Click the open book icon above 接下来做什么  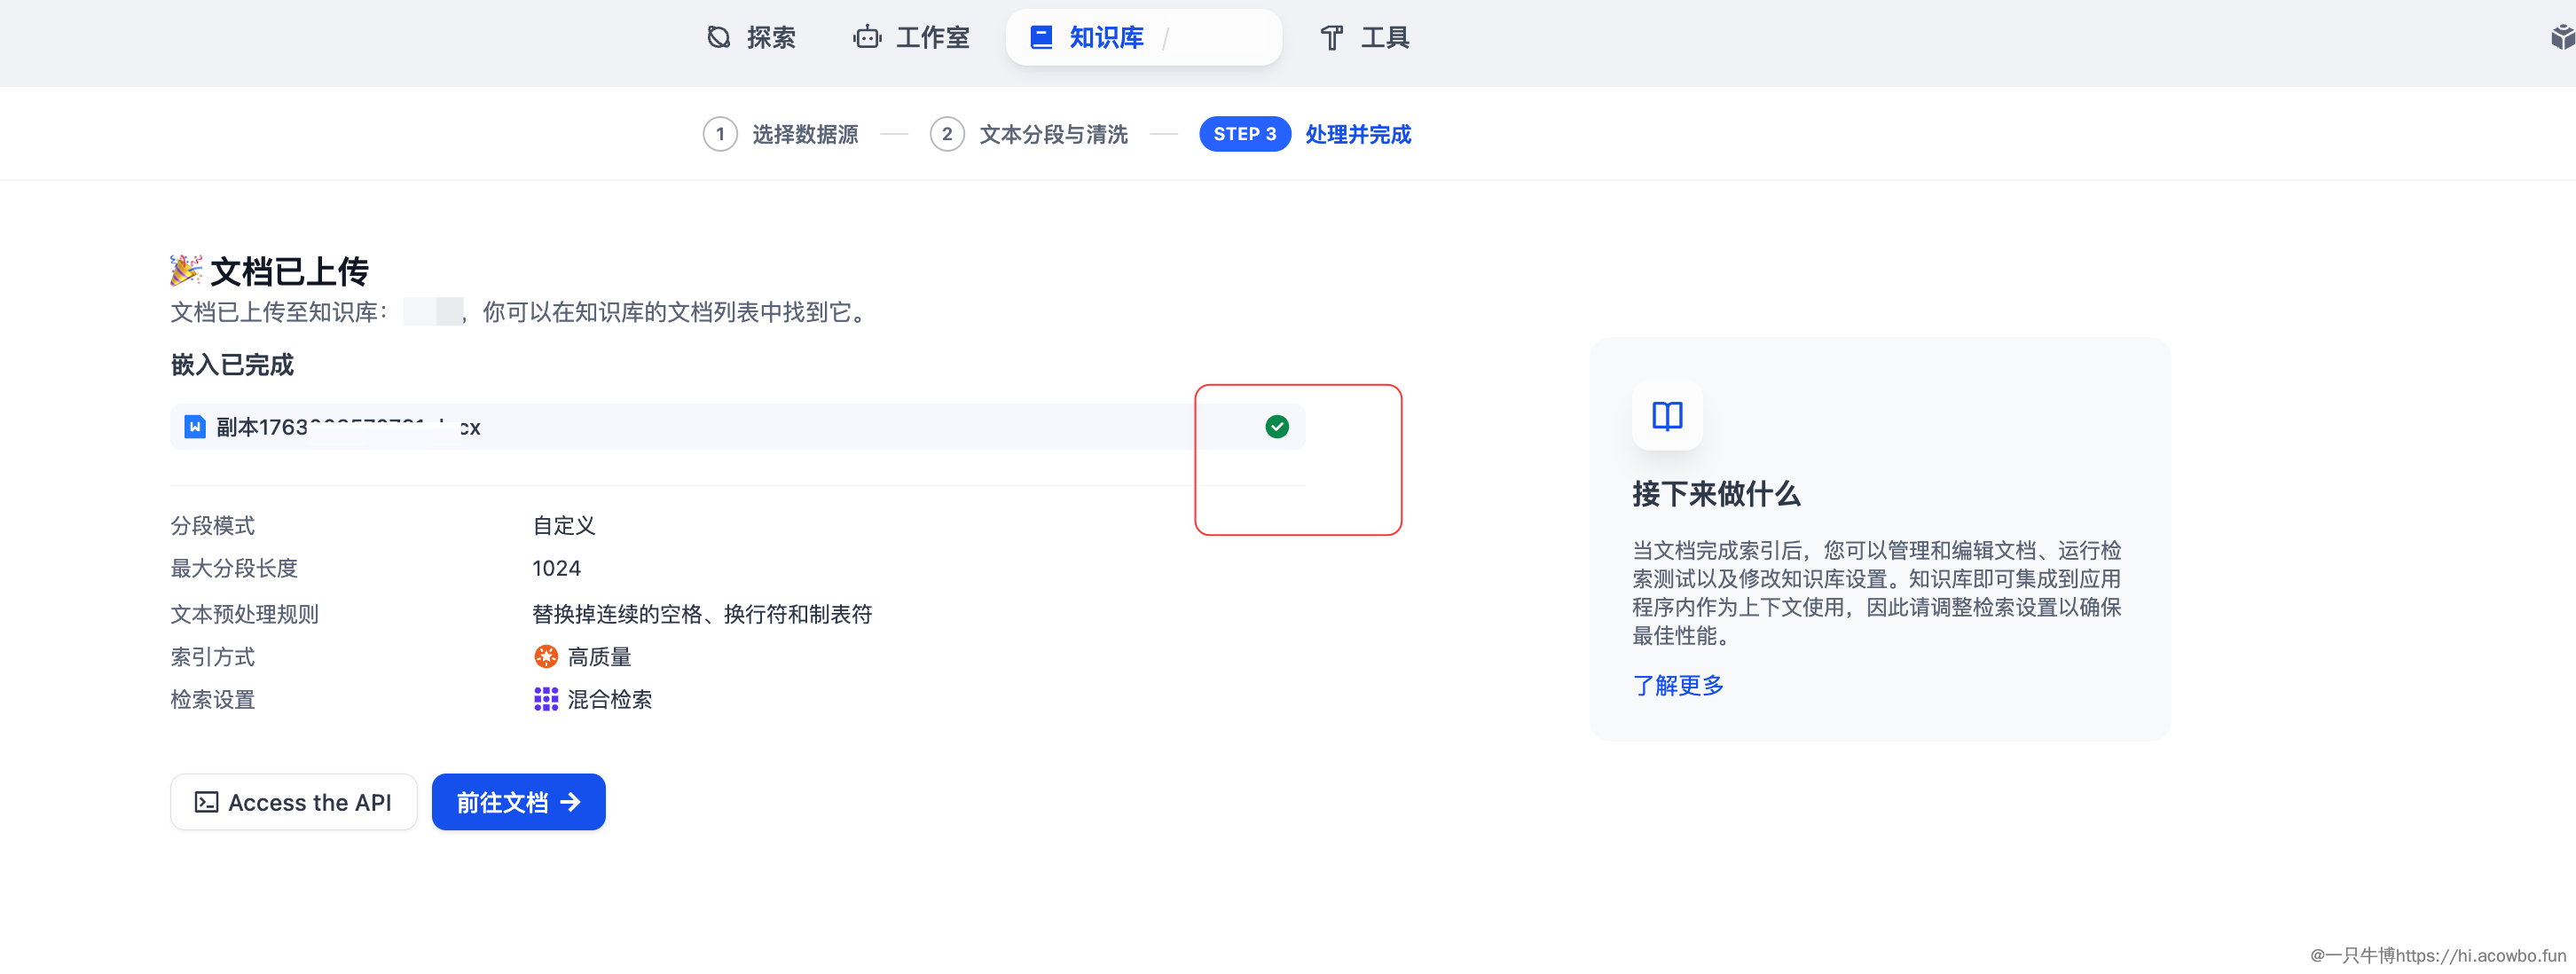pos(1667,416)
